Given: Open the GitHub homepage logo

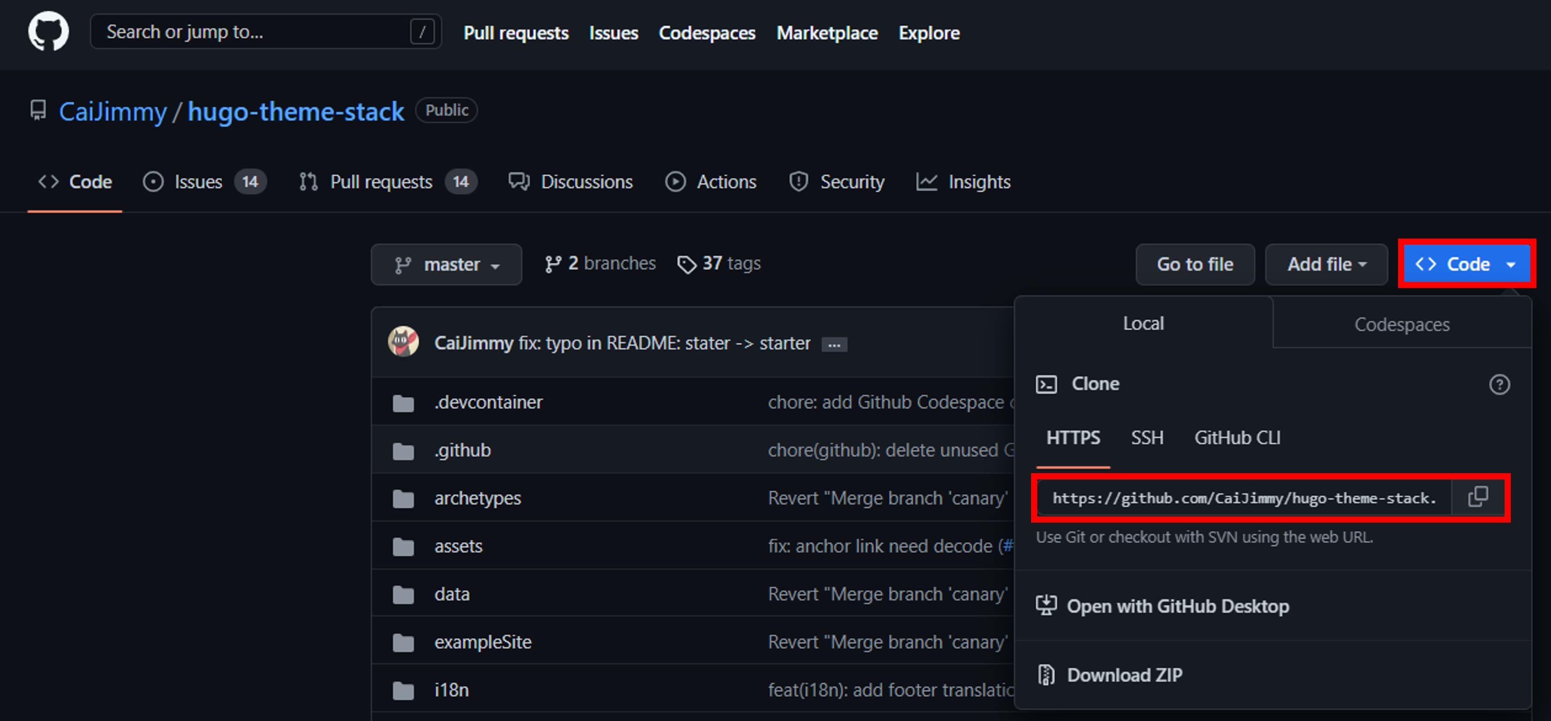Looking at the screenshot, I should point(49,32).
